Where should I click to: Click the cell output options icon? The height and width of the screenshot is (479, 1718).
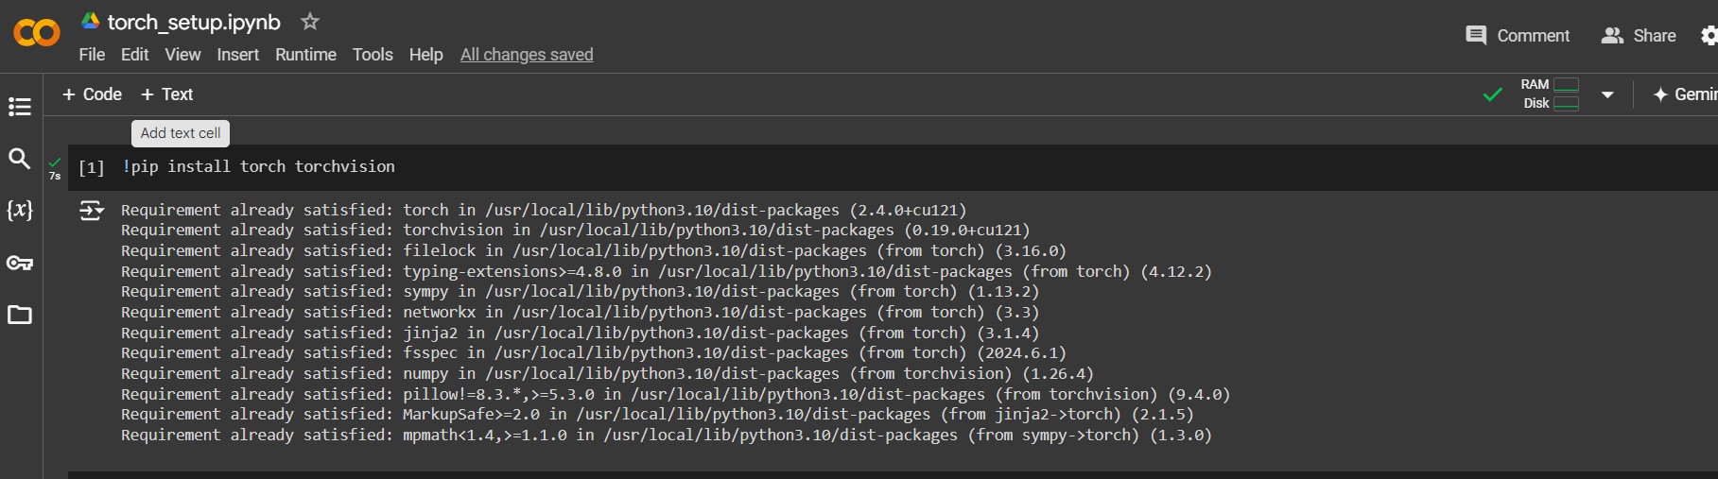92,210
